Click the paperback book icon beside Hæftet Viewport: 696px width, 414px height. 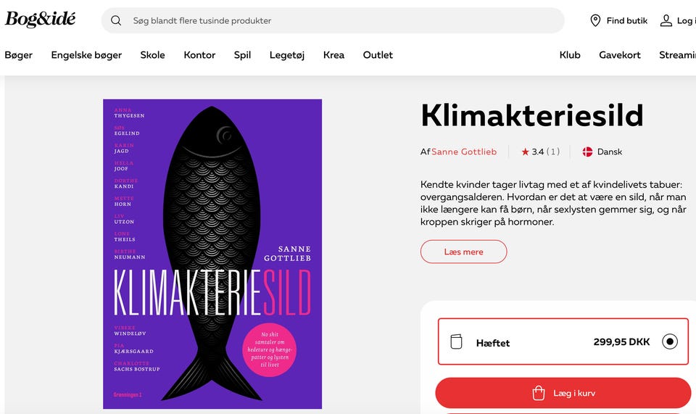(456, 341)
